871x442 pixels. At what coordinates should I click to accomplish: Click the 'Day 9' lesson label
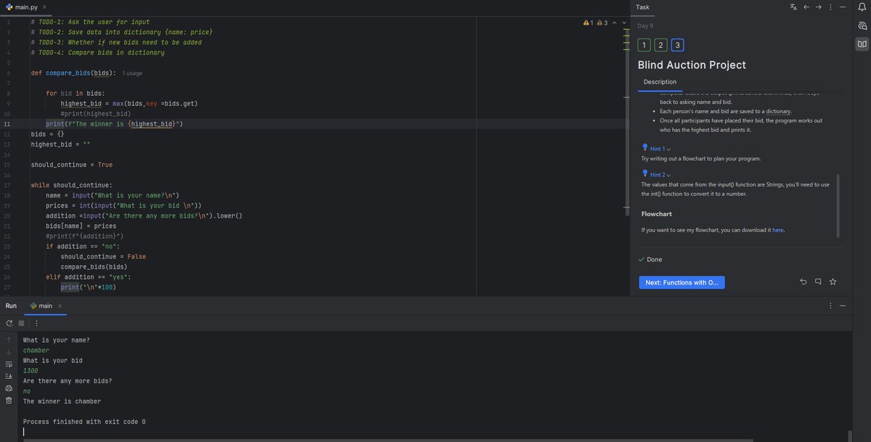point(645,26)
